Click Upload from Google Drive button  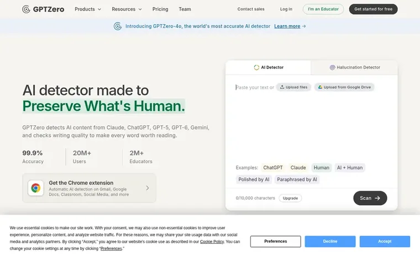344,87
